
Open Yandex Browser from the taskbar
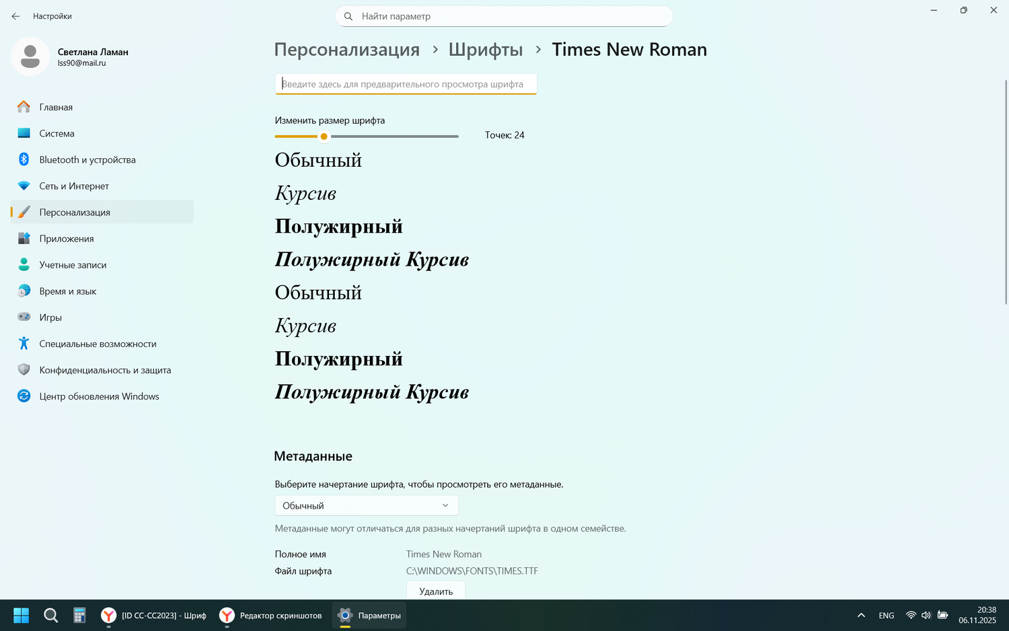tap(108, 615)
